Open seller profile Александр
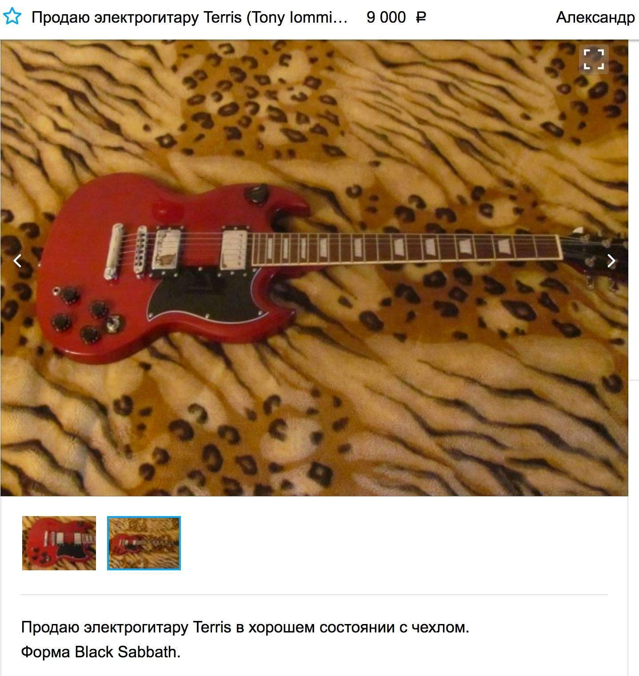 [x=595, y=18]
